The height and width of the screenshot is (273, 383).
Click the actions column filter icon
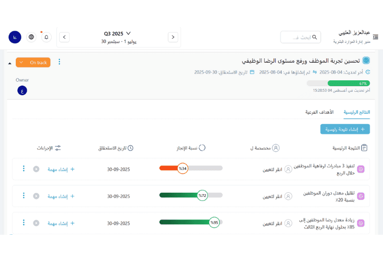click(x=58, y=148)
